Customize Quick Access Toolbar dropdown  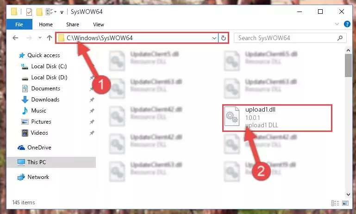click(62, 12)
